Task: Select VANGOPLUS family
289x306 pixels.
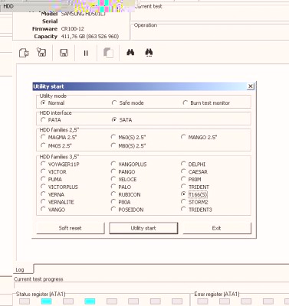Action: (x=113, y=164)
